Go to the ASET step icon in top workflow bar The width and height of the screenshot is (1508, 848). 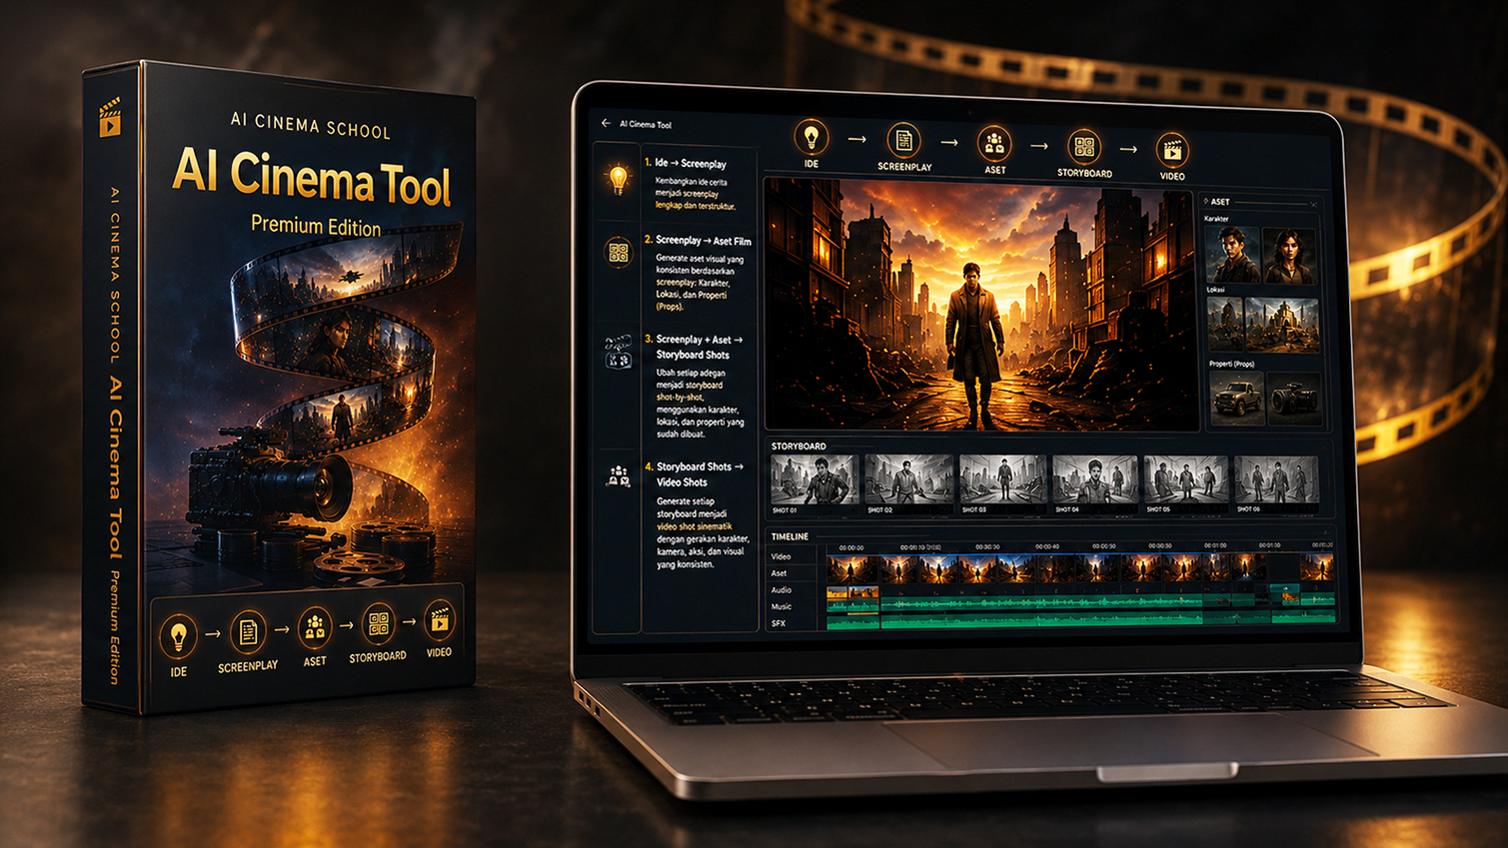coord(994,145)
